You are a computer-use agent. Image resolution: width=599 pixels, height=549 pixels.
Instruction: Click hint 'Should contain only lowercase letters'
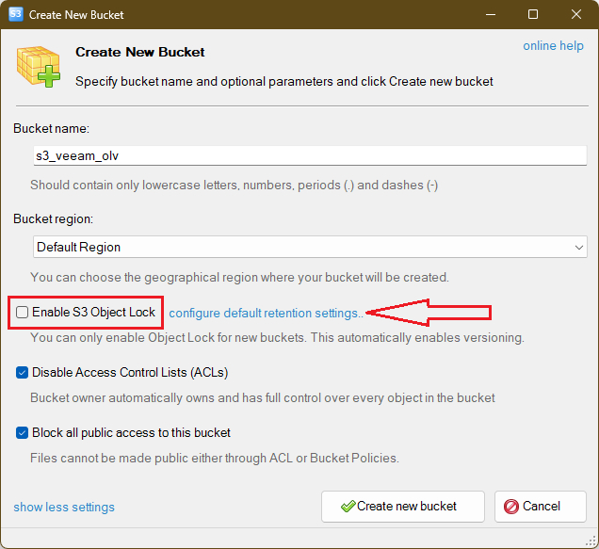click(134, 185)
